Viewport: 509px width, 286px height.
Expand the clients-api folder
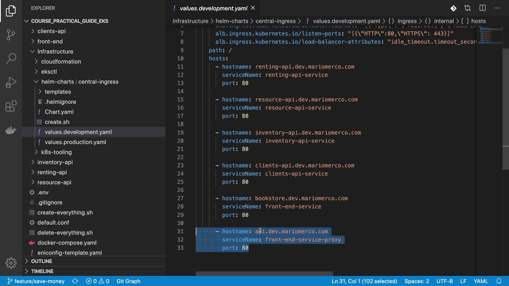click(51, 31)
